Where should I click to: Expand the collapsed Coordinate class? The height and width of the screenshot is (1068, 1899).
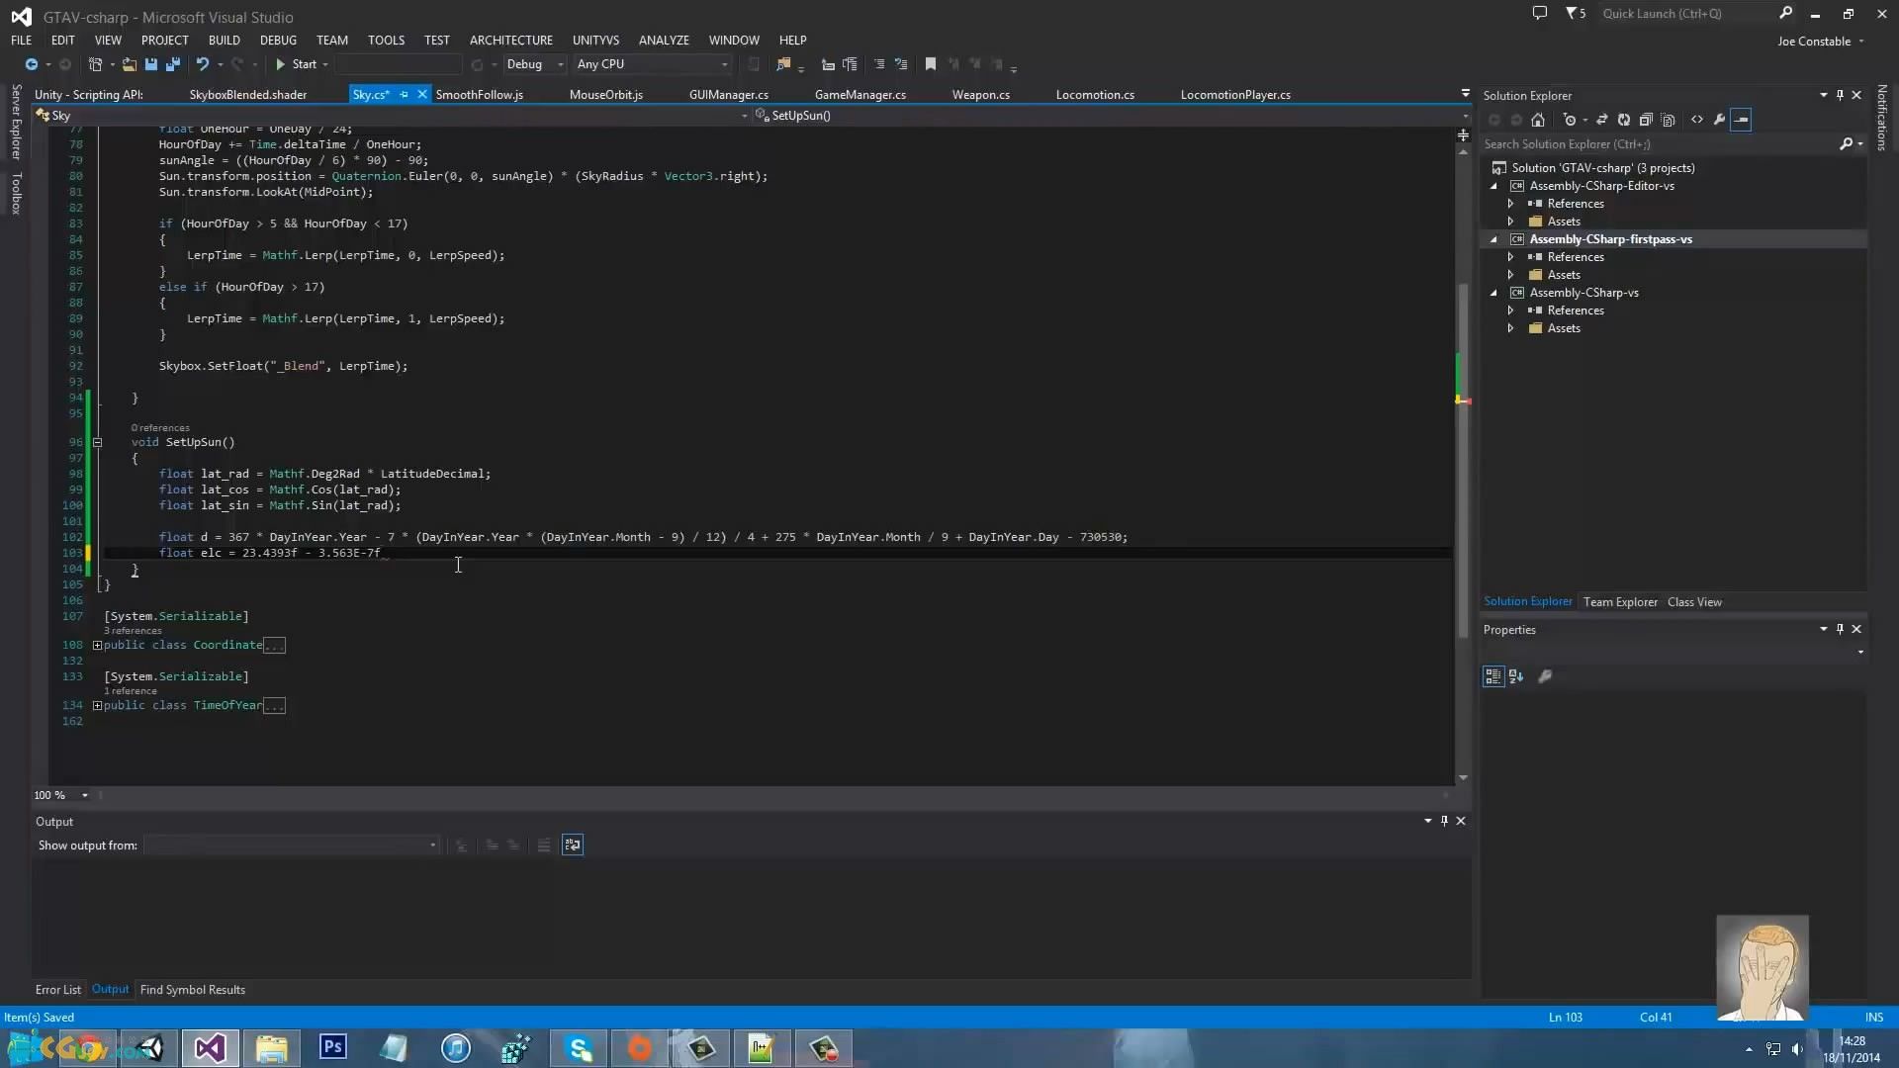[97, 646]
